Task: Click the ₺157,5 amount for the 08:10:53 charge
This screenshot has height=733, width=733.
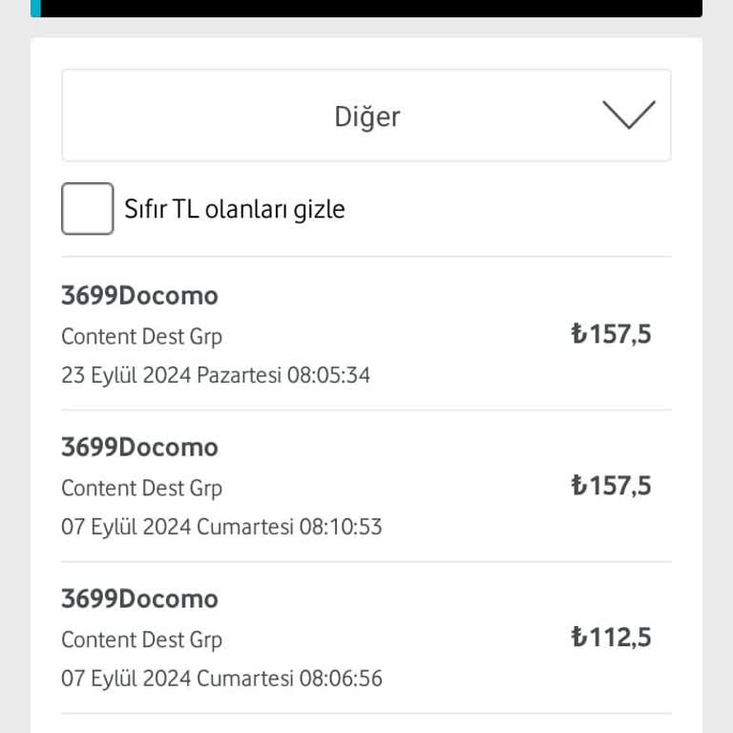Action: (x=611, y=486)
